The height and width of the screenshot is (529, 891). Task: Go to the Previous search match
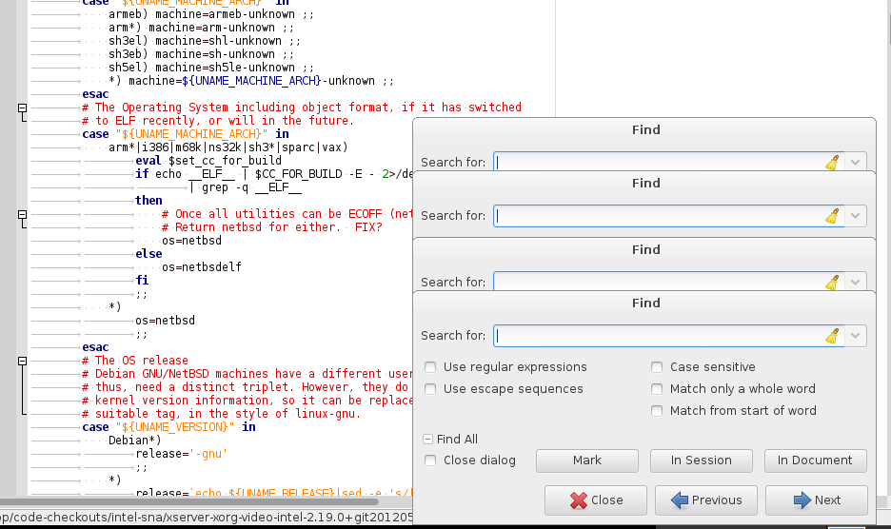pyautogui.click(x=705, y=500)
